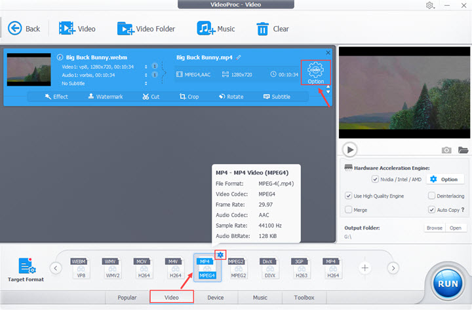The height and width of the screenshot is (310, 472).
Task: Expand No Subtitle selector
Action: pos(146,83)
